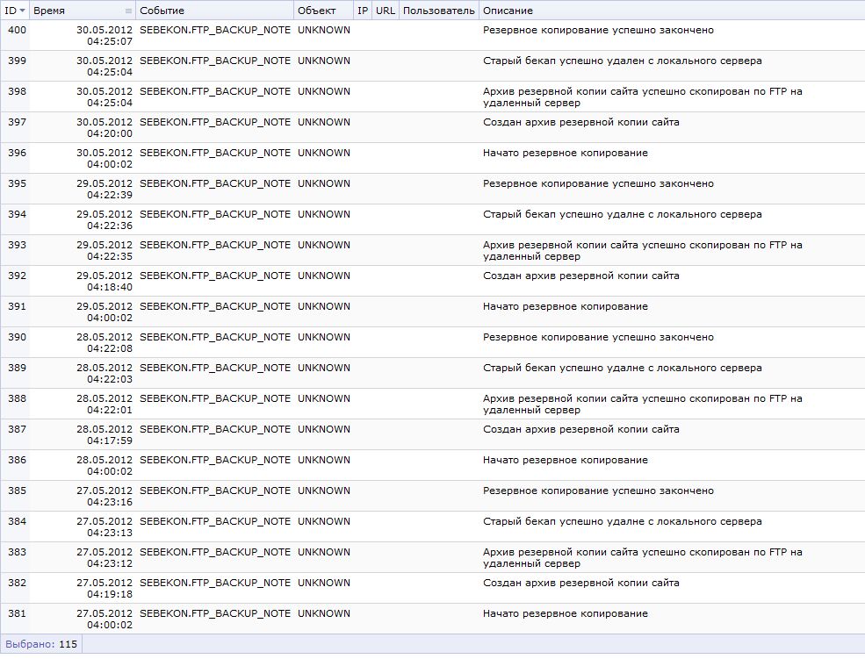The image size is (865, 659).
Task: Sort by the Событие column header
Action: coord(162,11)
